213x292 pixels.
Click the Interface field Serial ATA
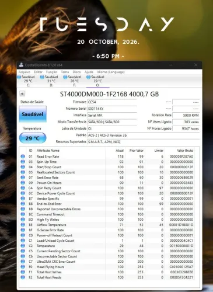(x=112, y=115)
